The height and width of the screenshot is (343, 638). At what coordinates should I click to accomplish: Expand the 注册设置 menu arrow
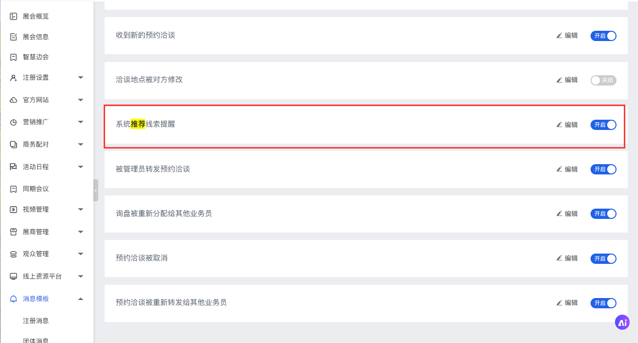81,78
